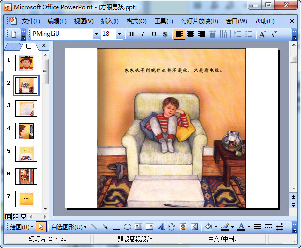Open the 绘图(R) draw menu
This screenshot has width=301, height=248.
[21, 227]
